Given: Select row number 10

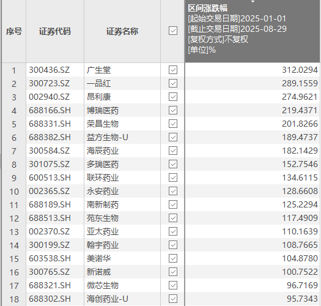Looking at the screenshot, I should coord(14,191).
